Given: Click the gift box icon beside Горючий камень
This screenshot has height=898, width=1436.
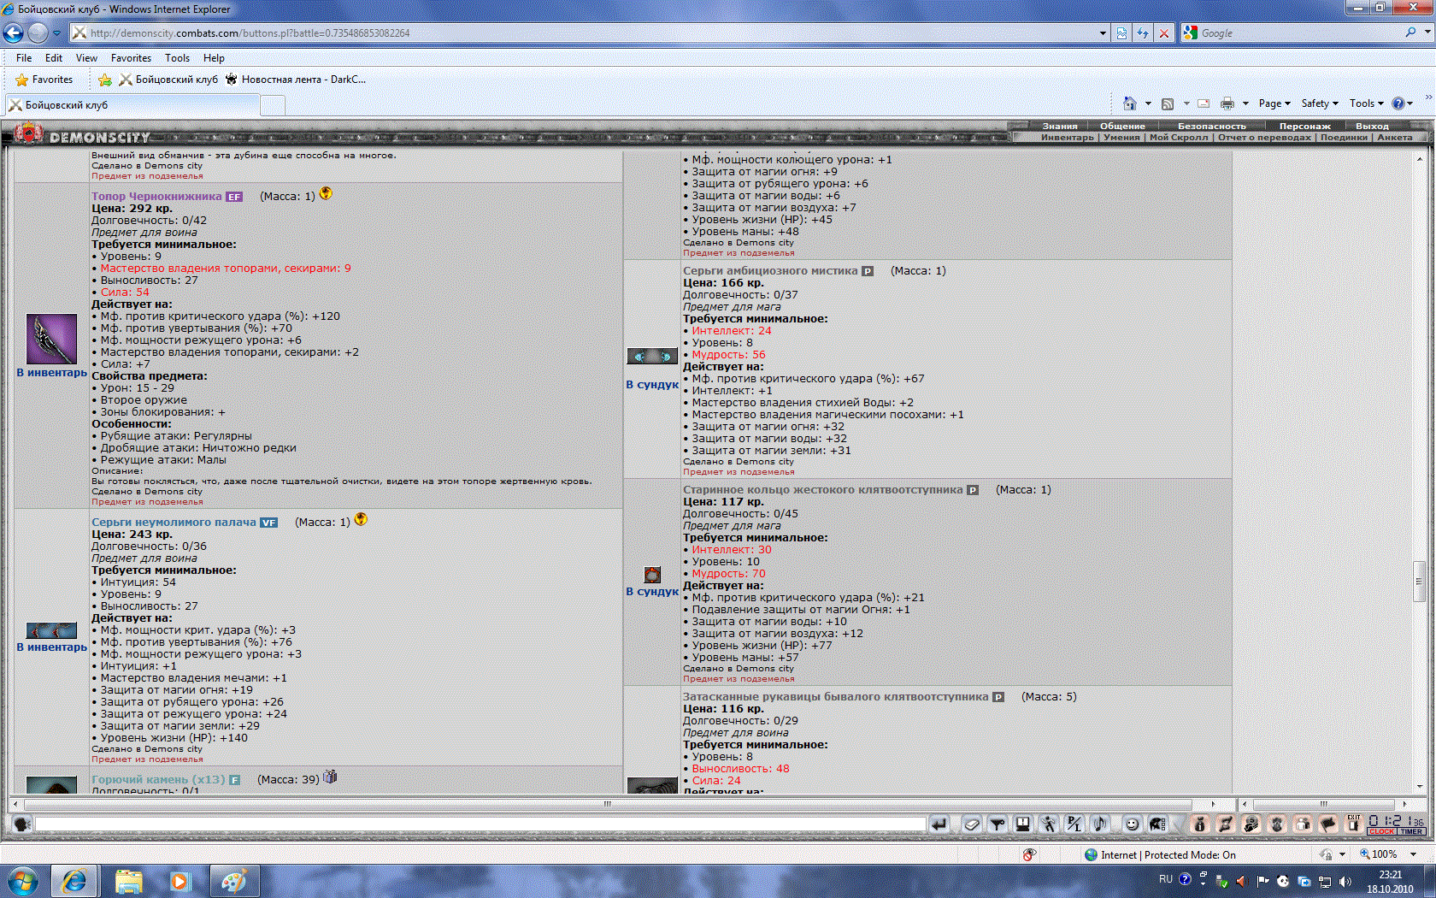Looking at the screenshot, I should [x=330, y=777].
